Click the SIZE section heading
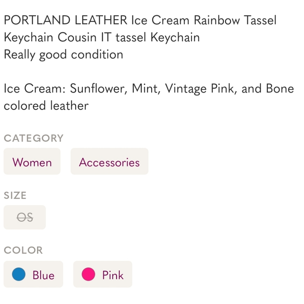Viewport: 304px width, 304px height. point(15,195)
